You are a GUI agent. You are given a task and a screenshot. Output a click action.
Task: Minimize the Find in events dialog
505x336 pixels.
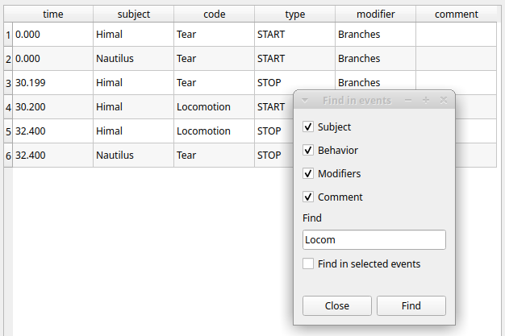(408, 101)
